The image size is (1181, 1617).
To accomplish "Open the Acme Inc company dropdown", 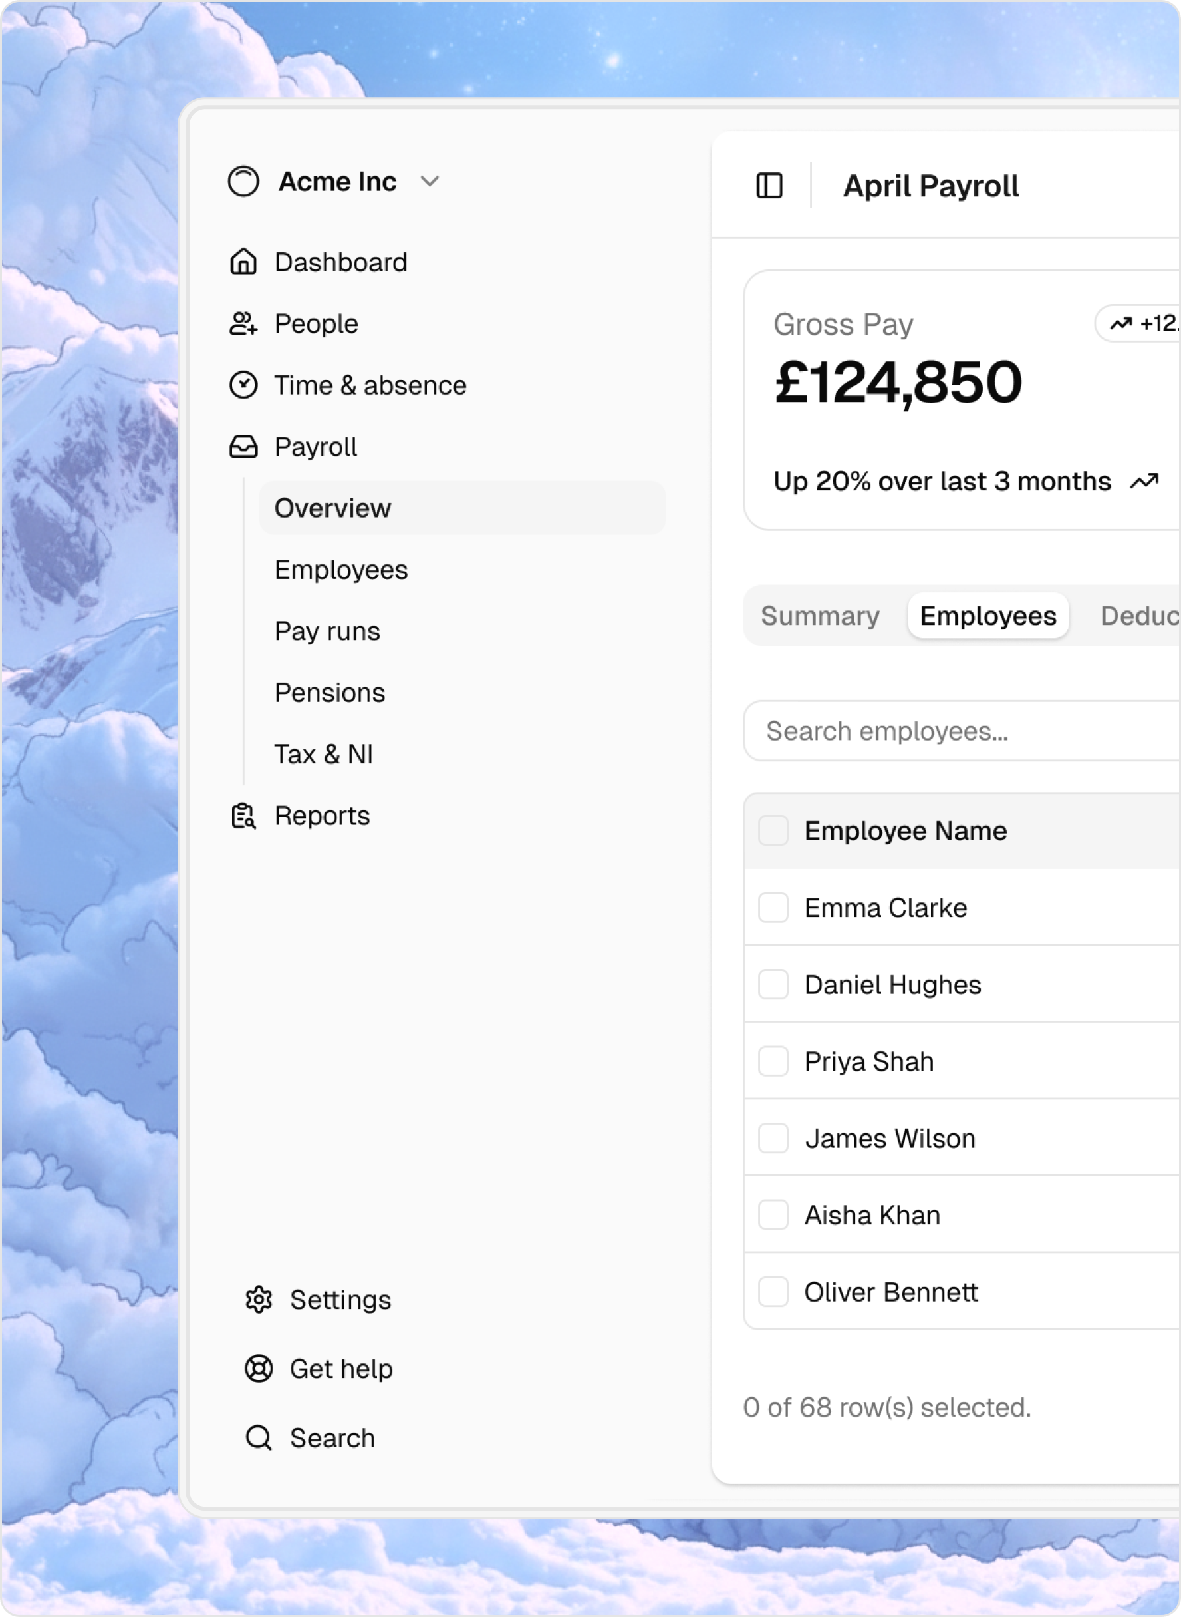I will click(334, 182).
